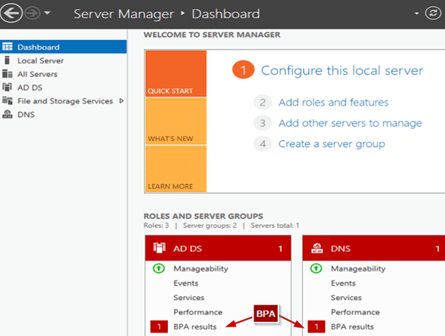
Task: Click the All Servers icon
Action: pyautogui.click(x=7, y=74)
